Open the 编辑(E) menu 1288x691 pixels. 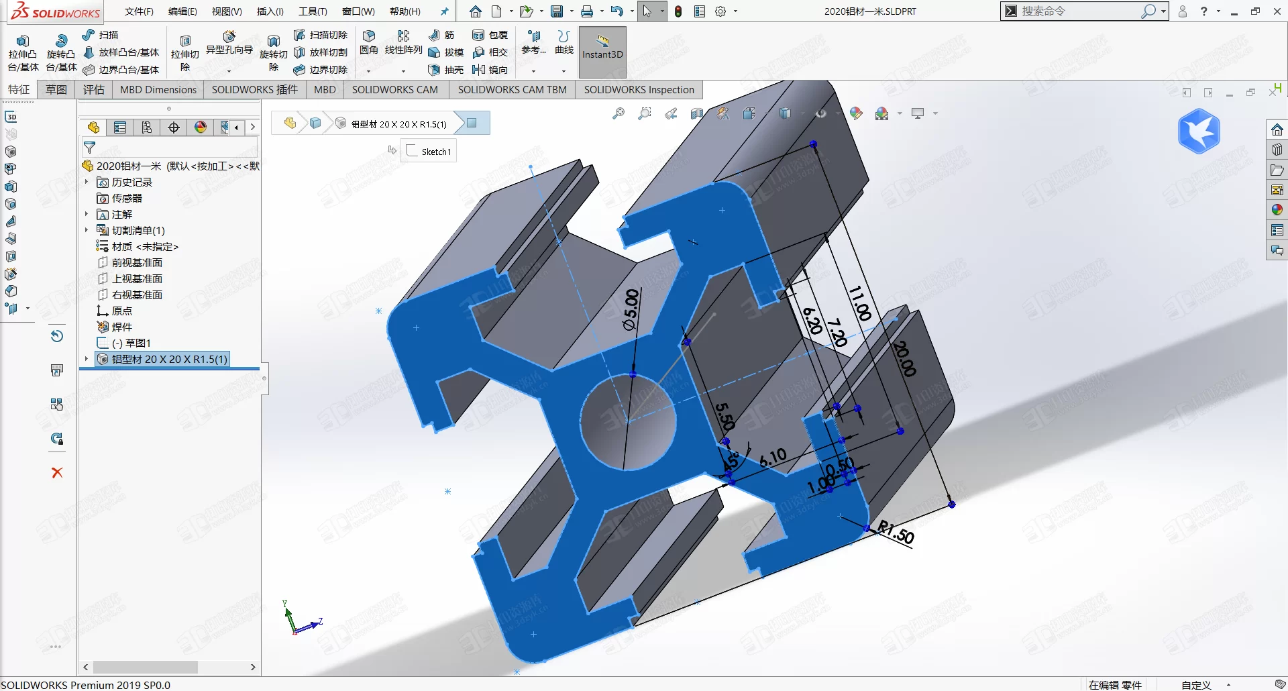tap(182, 11)
